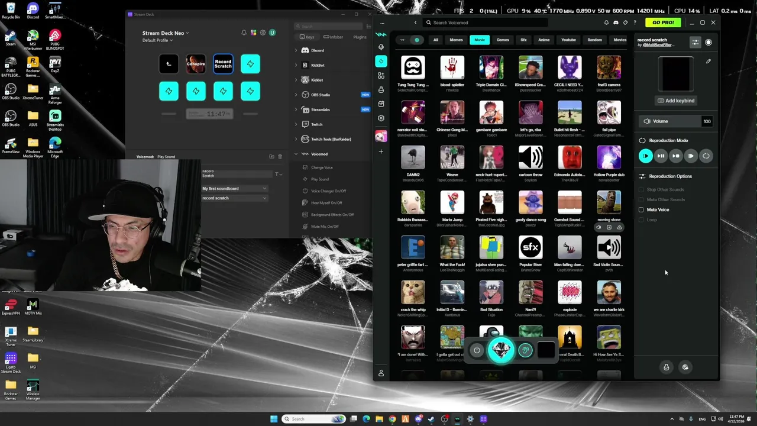Expand the OBS Studio plugin category
Image resolution: width=757 pixels, height=426 pixels.
point(296,95)
